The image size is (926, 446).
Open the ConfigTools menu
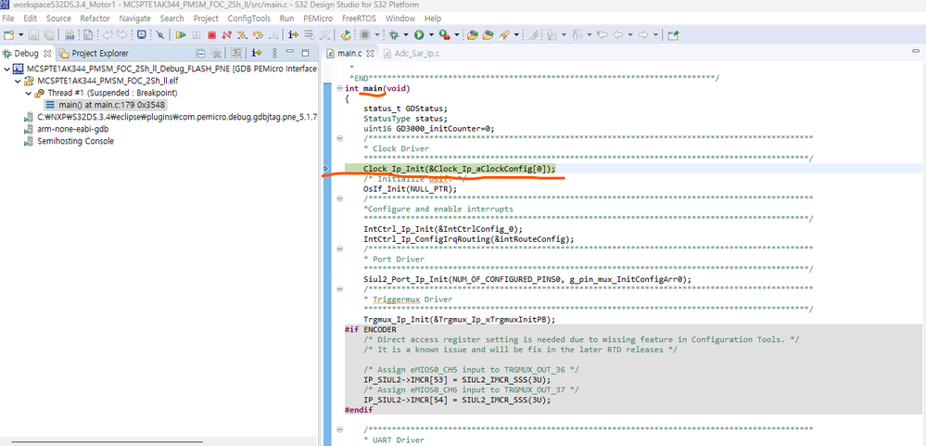[248, 19]
